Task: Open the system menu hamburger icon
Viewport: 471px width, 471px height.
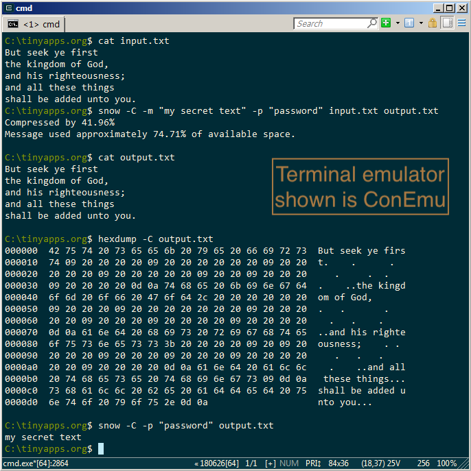Action: (463, 23)
